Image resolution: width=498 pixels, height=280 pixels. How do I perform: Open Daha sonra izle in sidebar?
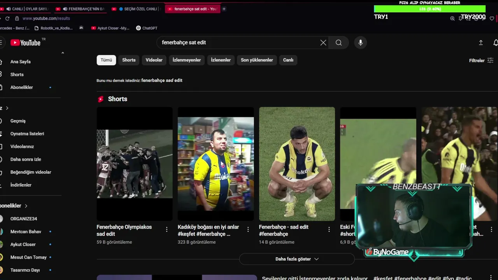pos(26,159)
